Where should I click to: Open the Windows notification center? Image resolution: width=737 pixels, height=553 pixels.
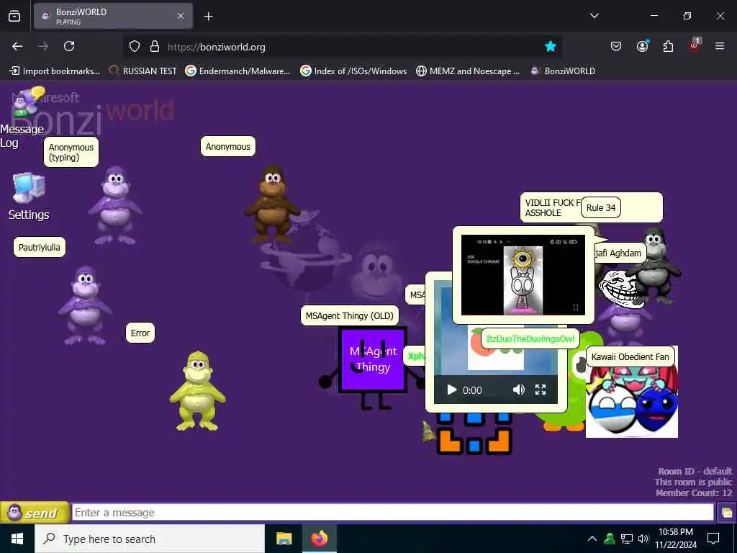tap(713, 539)
